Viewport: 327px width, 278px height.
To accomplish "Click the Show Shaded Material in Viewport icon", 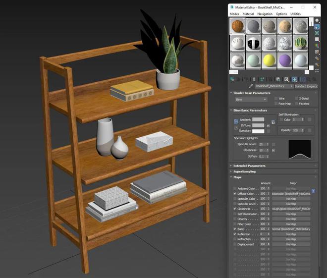I will coord(294,79).
